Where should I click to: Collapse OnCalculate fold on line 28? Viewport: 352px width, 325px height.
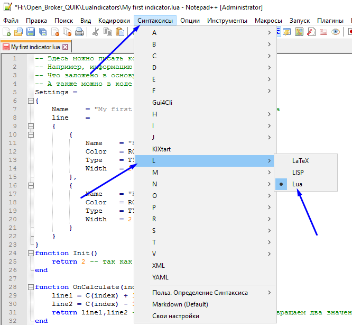[x=31, y=287]
